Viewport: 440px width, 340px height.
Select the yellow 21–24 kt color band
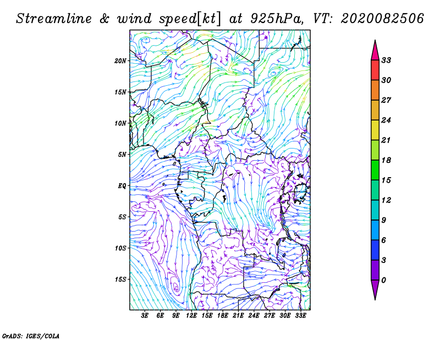375,130
